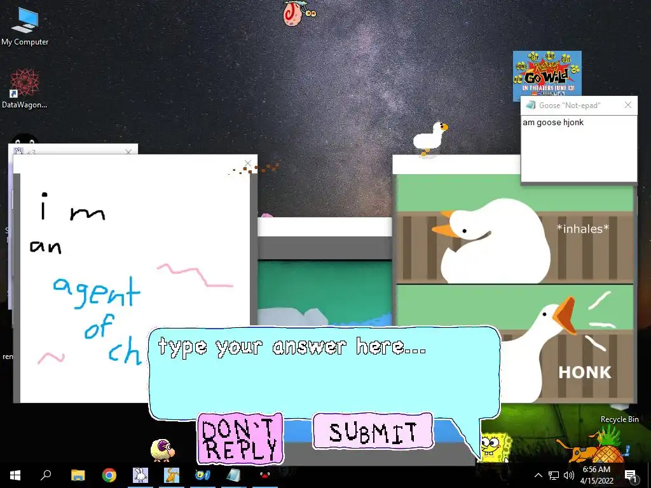Switch to orange giraffe taskbar app
The height and width of the screenshot is (488, 651).
click(x=172, y=475)
